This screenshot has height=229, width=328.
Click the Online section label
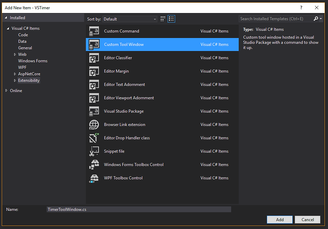(16, 90)
